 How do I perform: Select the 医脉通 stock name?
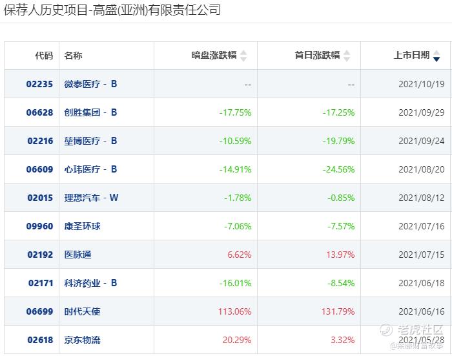tap(77, 255)
